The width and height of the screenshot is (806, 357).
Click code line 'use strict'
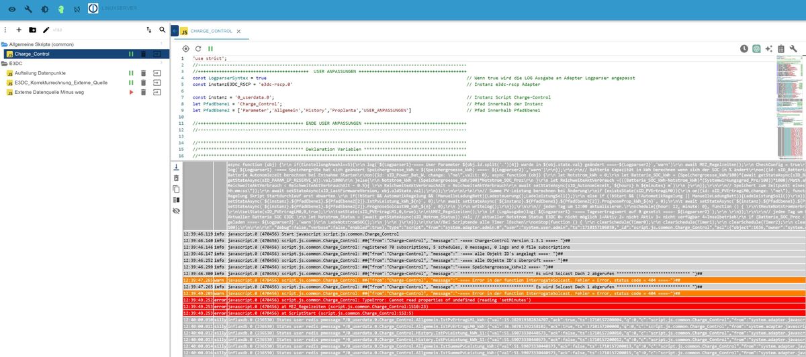tap(210, 58)
